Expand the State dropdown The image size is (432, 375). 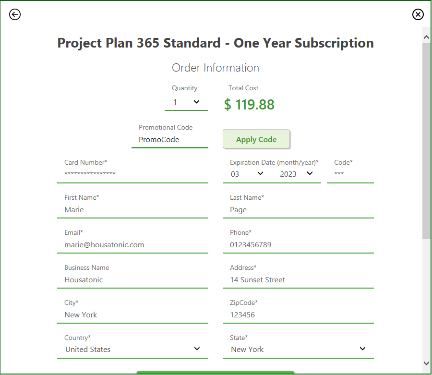tap(298, 349)
